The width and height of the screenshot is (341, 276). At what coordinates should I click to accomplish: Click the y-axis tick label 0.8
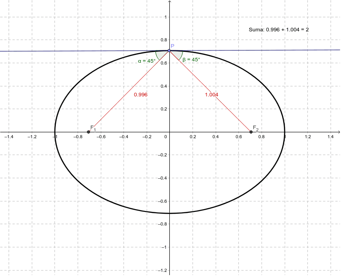[x=163, y=40]
